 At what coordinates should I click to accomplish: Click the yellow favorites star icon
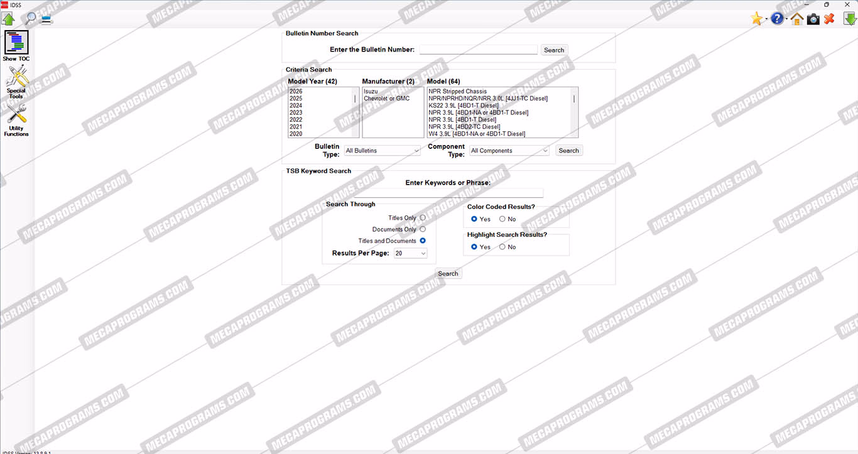[x=757, y=19]
